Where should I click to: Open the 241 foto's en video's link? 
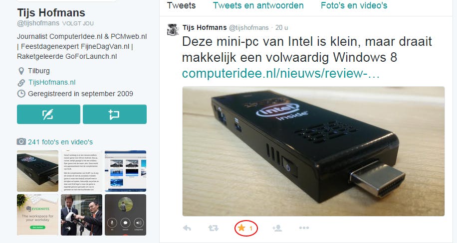(60, 142)
